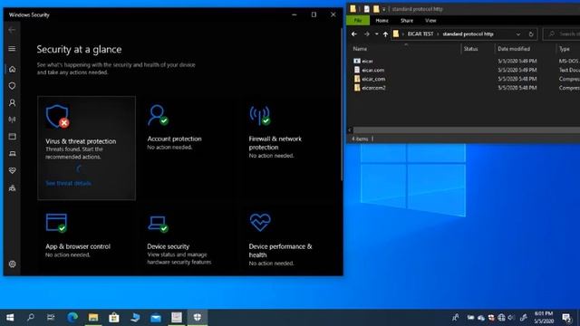Viewport: 580px width, 326px height.
Task: Click the volume tray icon
Action: (x=511, y=318)
